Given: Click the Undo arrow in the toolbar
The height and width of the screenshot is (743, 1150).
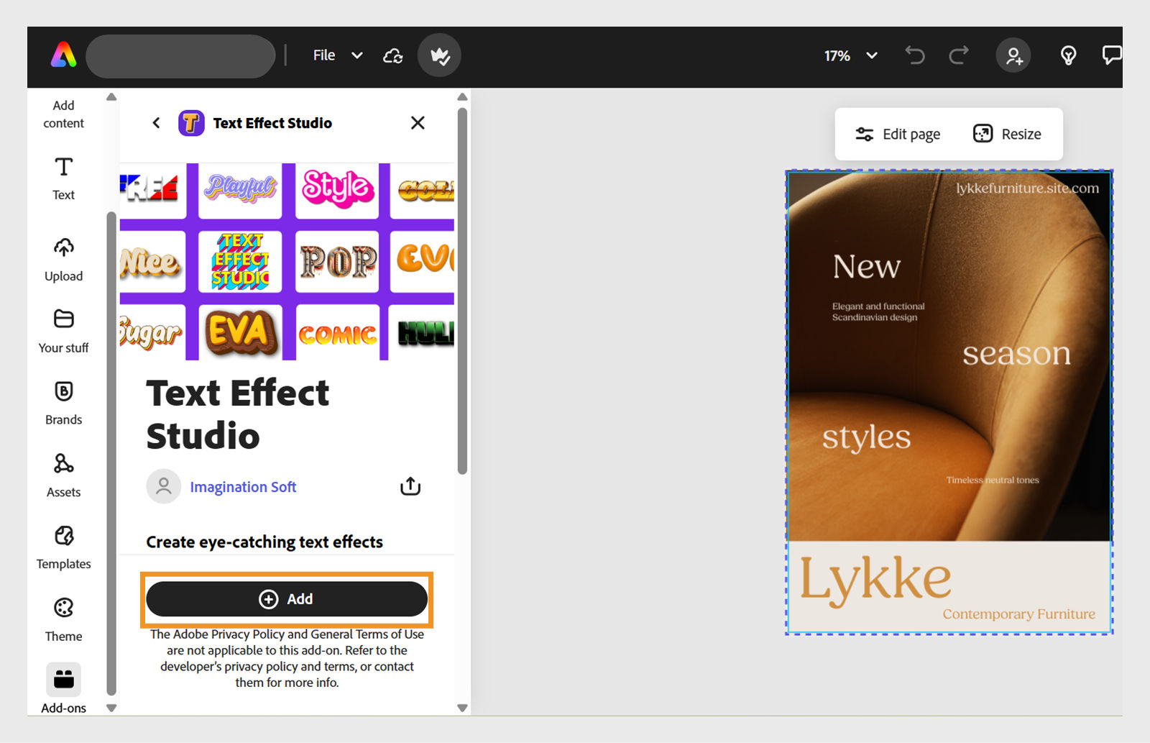Looking at the screenshot, I should point(914,55).
